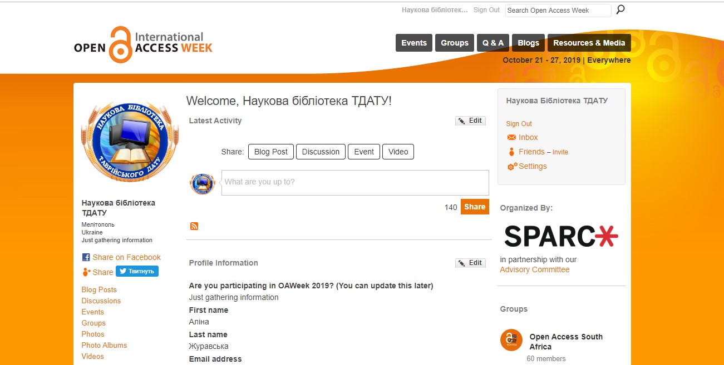Click the SPARC organizer logo
Viewport: 724px width, 365px height.
tap(561, 236)
